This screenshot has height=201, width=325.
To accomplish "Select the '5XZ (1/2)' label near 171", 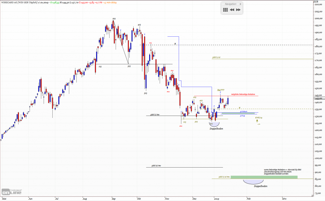I will pyautogui.click(x=216, y=57).
